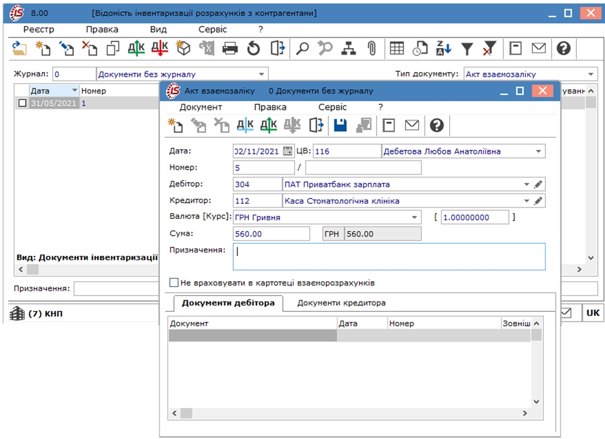Screen dimensions: 605x439
Task: Click the green ДК icon in the act toolbar
Action: [269, 125]
